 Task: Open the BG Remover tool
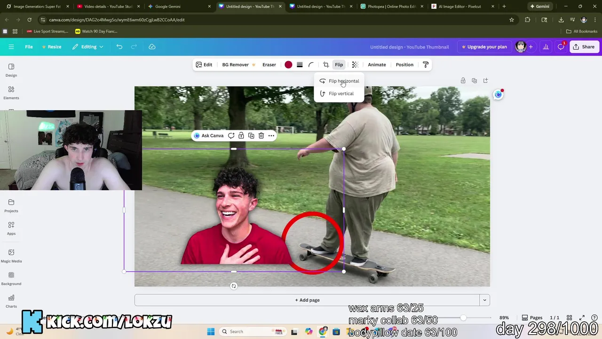[239, 65]
